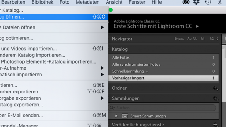The height and width of the screenshot is (127, 226).
Task: Add a folder via Ordner plus icon
Action: coord(215,88)
